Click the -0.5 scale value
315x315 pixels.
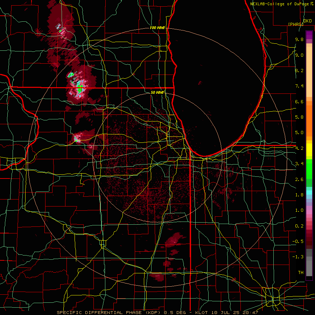298,241
